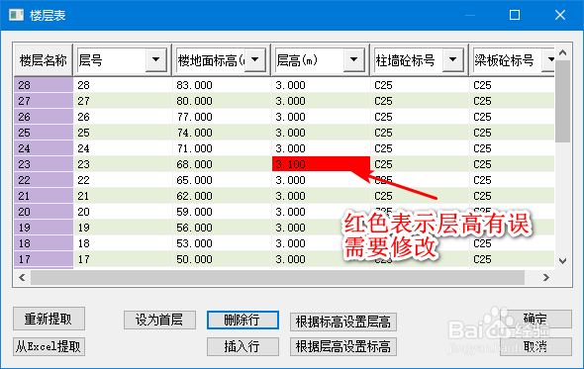The image size is (584, 369).
Task: Click the 根据标高设置层高 button
Action: pos(343,322)
